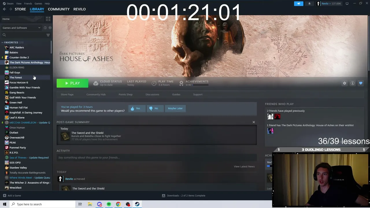Viewport: 370px width, 208px height.
Task: Open notifications bell
Action: point(309,3)
